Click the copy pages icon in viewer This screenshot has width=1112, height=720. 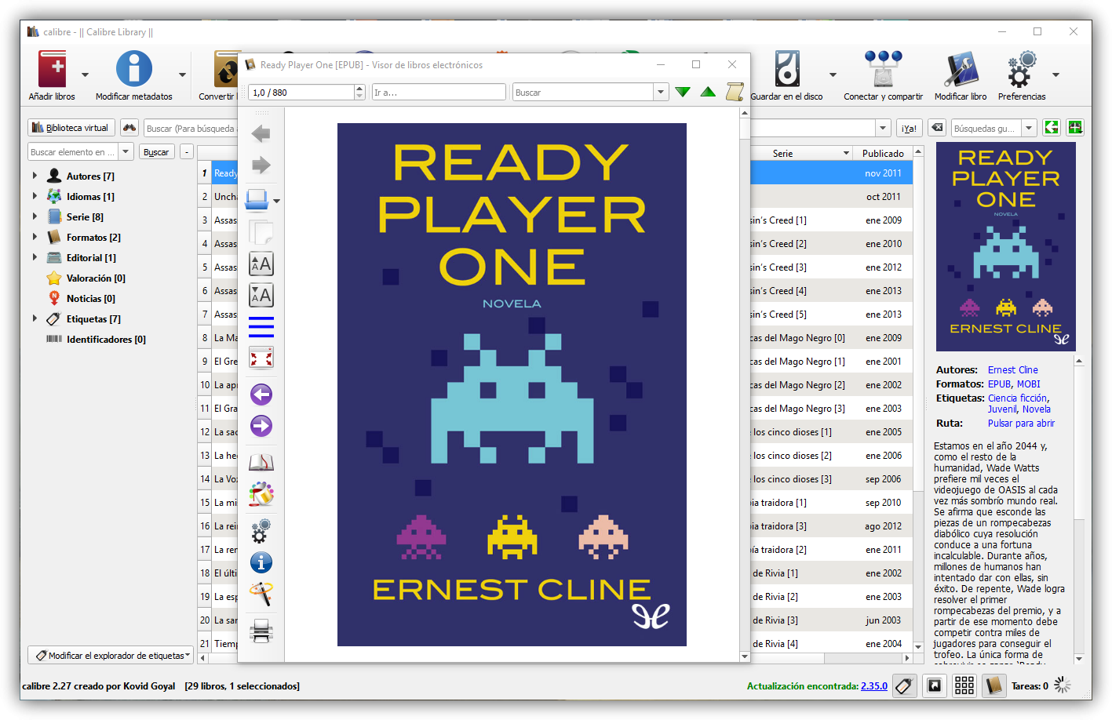pos(261,232)
